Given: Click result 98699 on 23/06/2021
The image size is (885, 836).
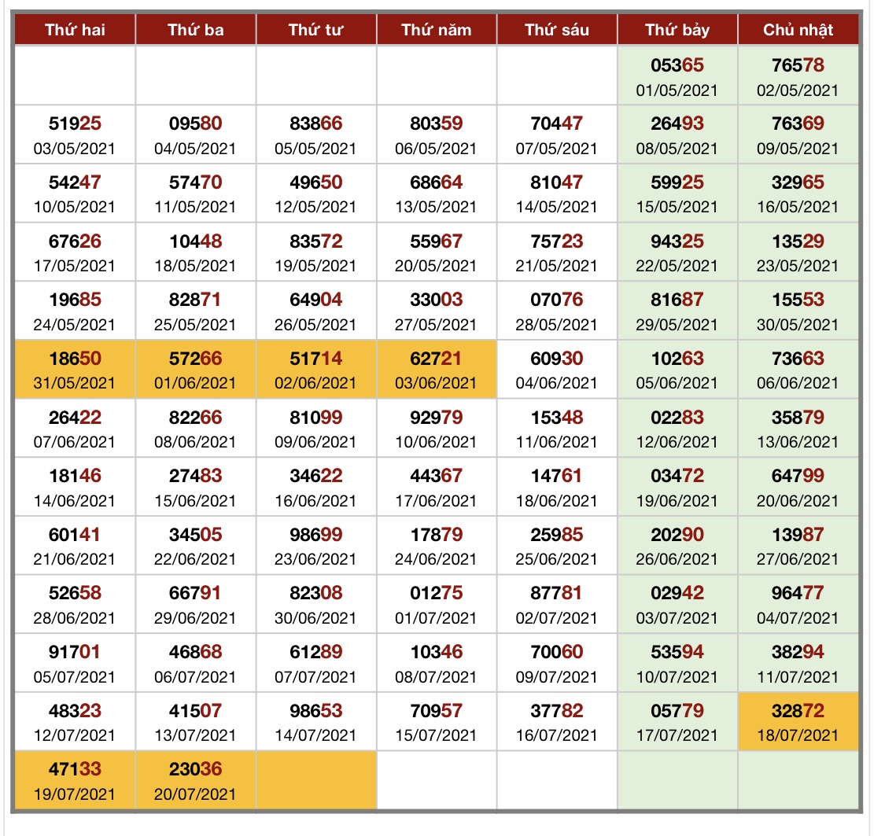Looking at the screenshot, I should (x=315, y=546).
